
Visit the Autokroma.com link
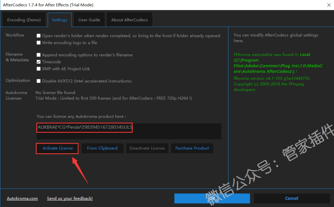click(22, 198)
